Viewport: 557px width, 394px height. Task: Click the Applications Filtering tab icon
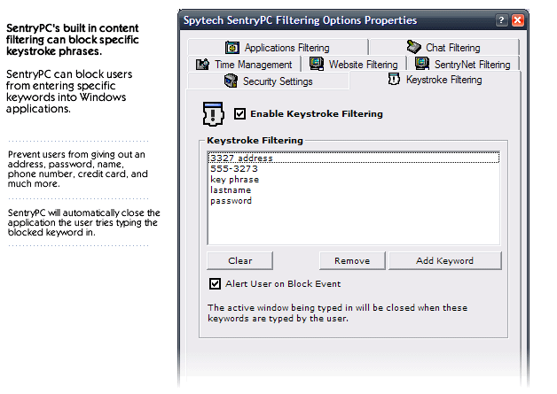(x=232, y=47)
